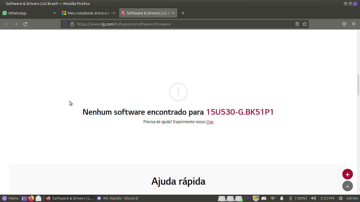Switch to the 'Meu notebook entra em' tab
The width and height of the screenshot is (360, 202).
(88, 13)
